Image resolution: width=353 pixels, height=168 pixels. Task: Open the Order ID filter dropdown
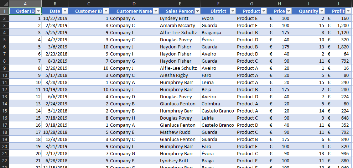click(38, 11)
